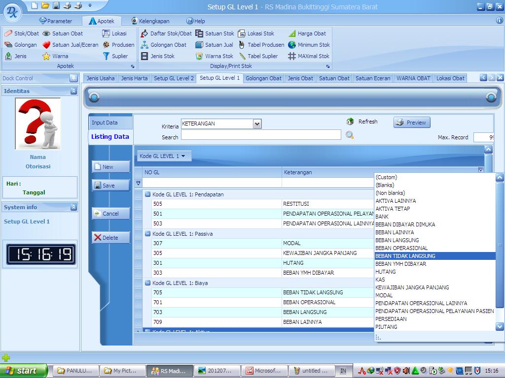Click the Delete button

110,238
